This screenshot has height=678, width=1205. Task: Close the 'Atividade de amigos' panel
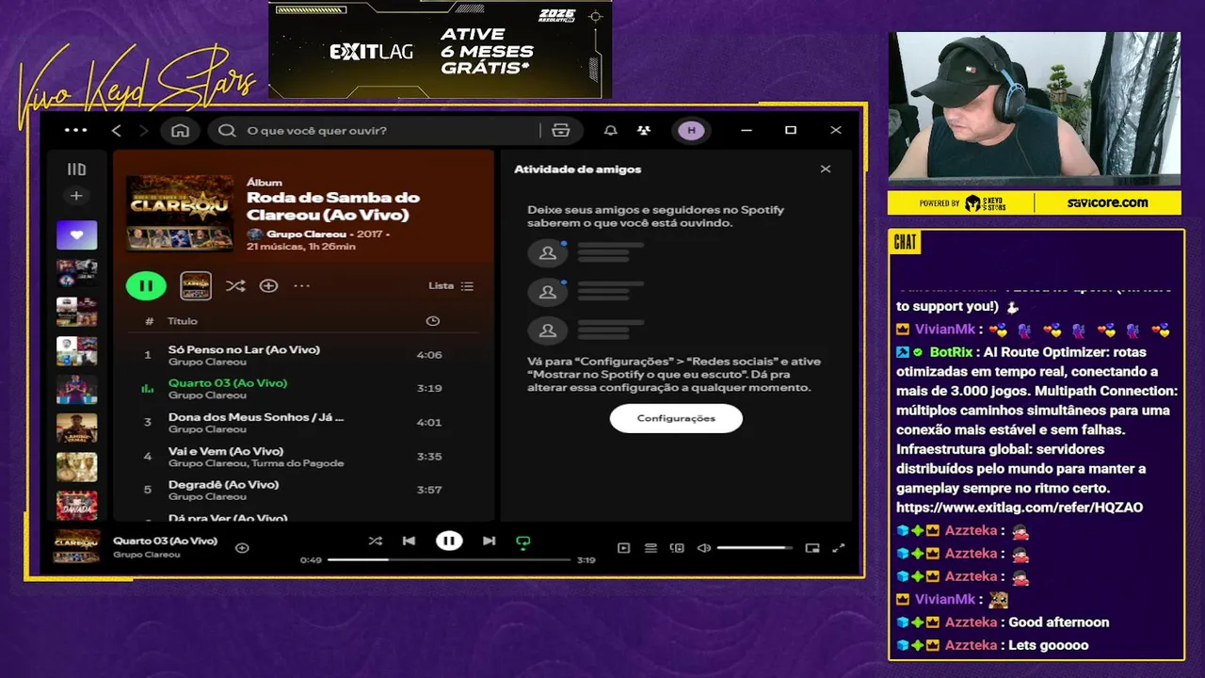click(x=826, y=169)
